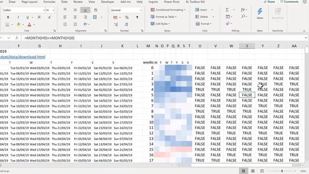Increase font size with large A icon
Viewport: 309px width, 174px height.
39,17
